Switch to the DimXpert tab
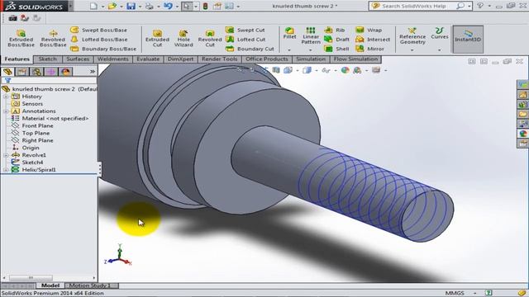The width and height of the screenshot is (529, 297). 180,59
